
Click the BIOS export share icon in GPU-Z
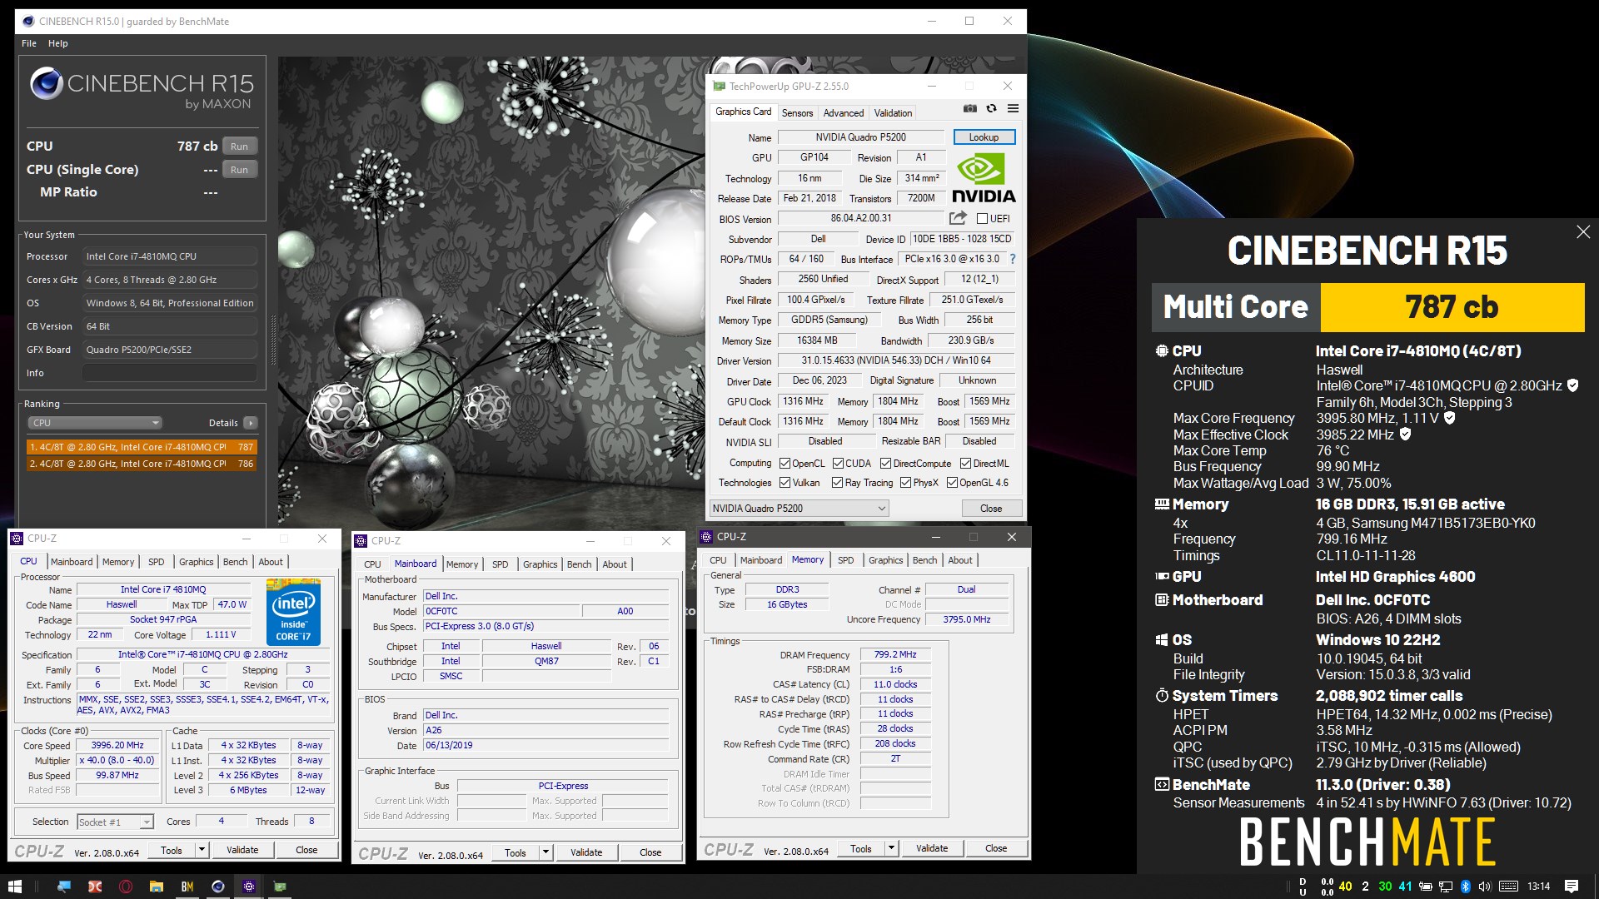[958, 218]
